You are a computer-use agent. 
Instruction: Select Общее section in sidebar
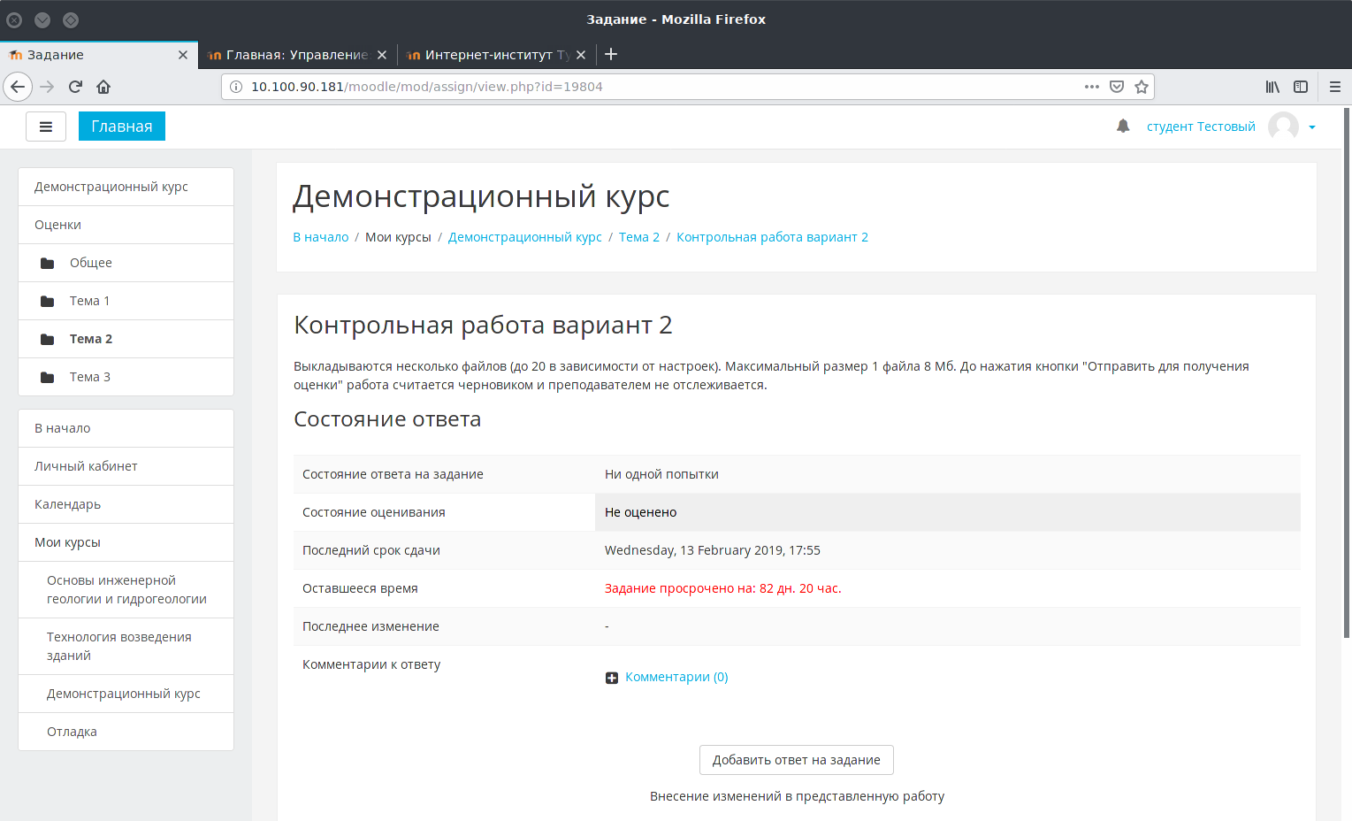point(91,263)
